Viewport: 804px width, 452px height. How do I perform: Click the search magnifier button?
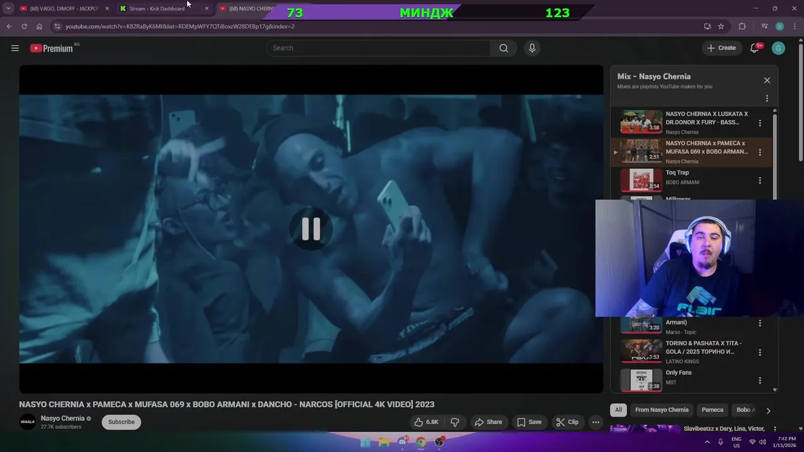tap(504, 48)
